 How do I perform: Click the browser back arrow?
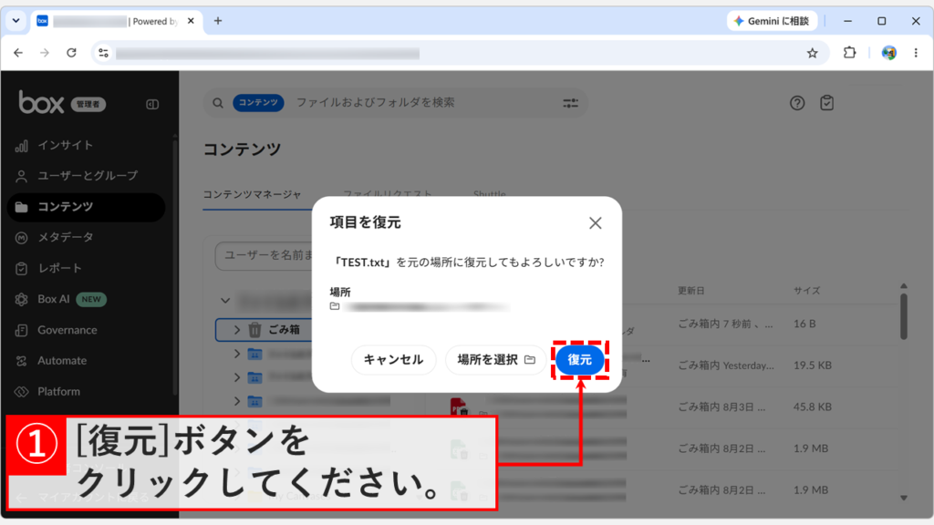[x=18, y=53]
